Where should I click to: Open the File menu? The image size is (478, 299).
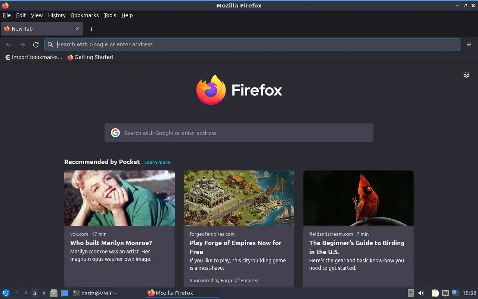click(7, 15)
